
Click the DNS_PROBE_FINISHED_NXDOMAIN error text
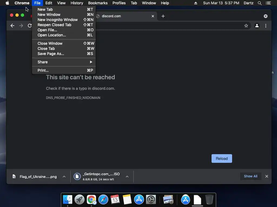click(73, 98)
